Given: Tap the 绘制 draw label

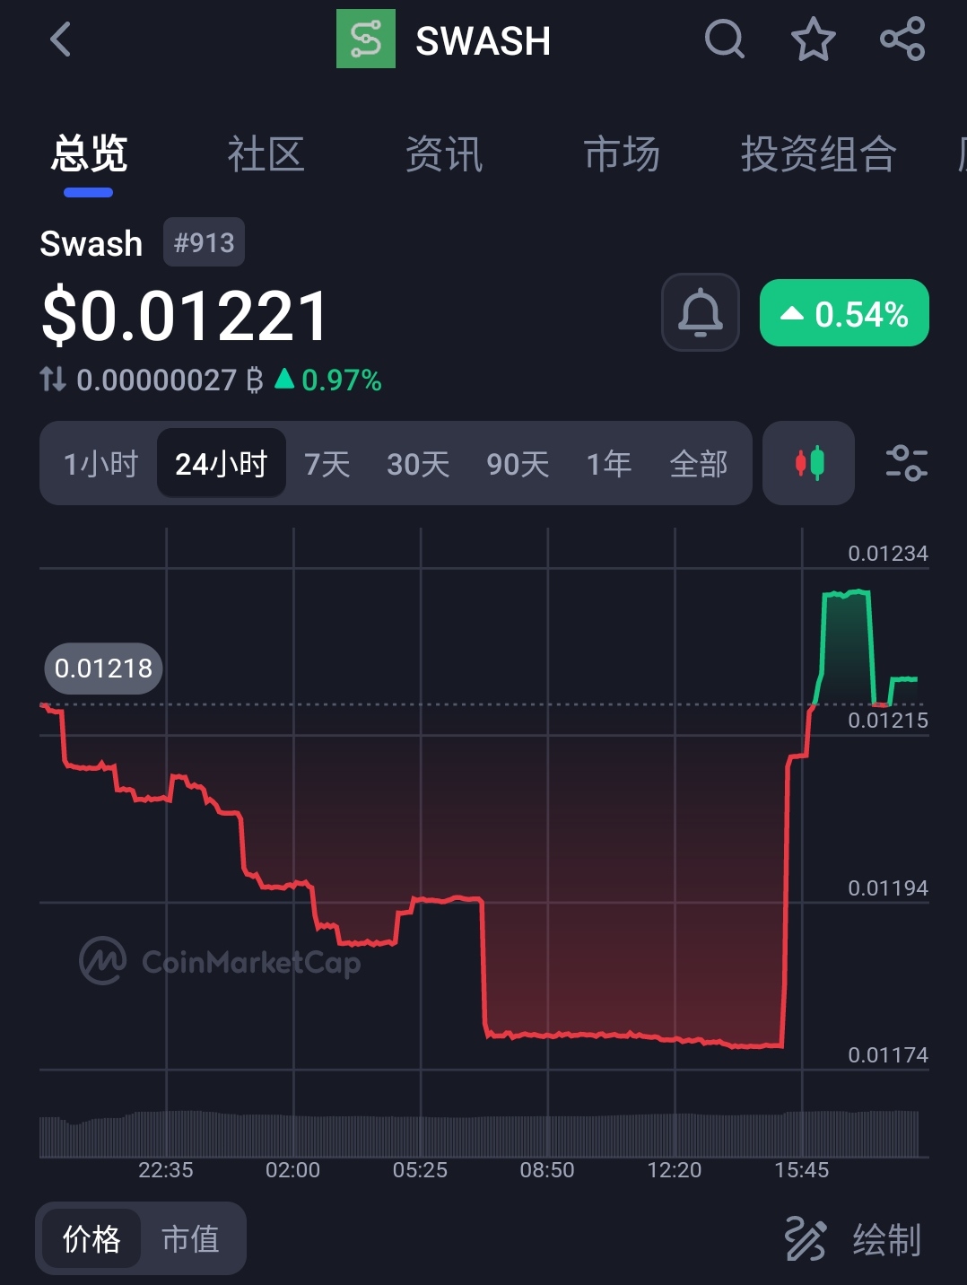Looking at the screenshot, I should pyautogui.click(x=886, y=1239).
